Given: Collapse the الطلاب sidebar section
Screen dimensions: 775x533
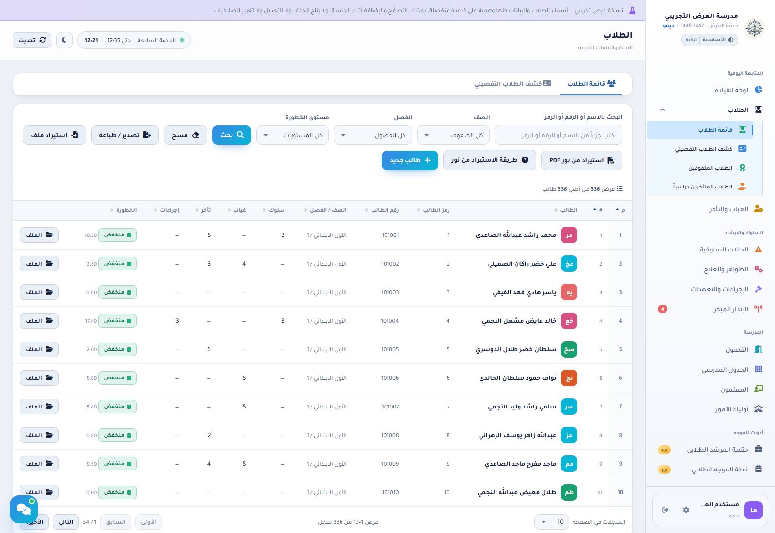Looking at the screenshot, I should 662,110.
